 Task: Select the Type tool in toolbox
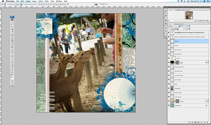tap(12, 57)
